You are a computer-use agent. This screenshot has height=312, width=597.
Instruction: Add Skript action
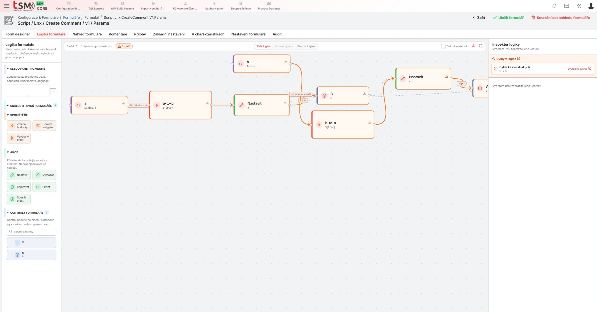(x=44, y=187)
